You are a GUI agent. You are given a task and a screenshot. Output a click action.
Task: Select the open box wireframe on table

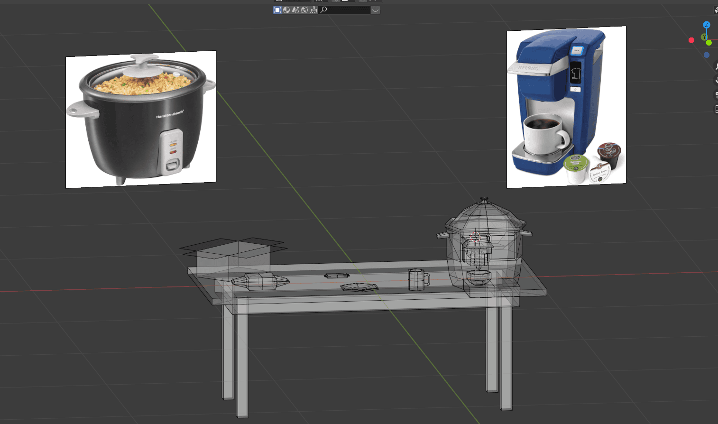[234, 258]
